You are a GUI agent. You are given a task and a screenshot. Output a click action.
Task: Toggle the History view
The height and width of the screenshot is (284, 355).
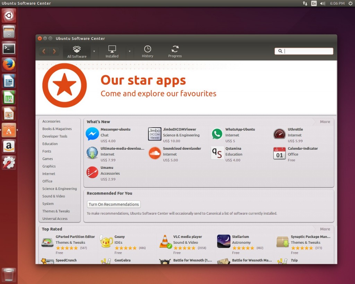point(147,51)
